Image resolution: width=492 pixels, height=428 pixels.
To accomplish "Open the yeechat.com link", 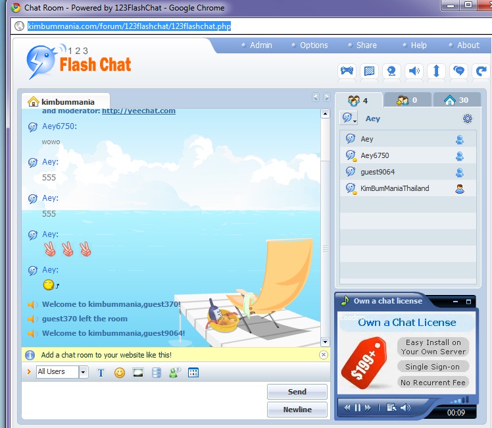I will pyautogui.click(x=139, y=111).
